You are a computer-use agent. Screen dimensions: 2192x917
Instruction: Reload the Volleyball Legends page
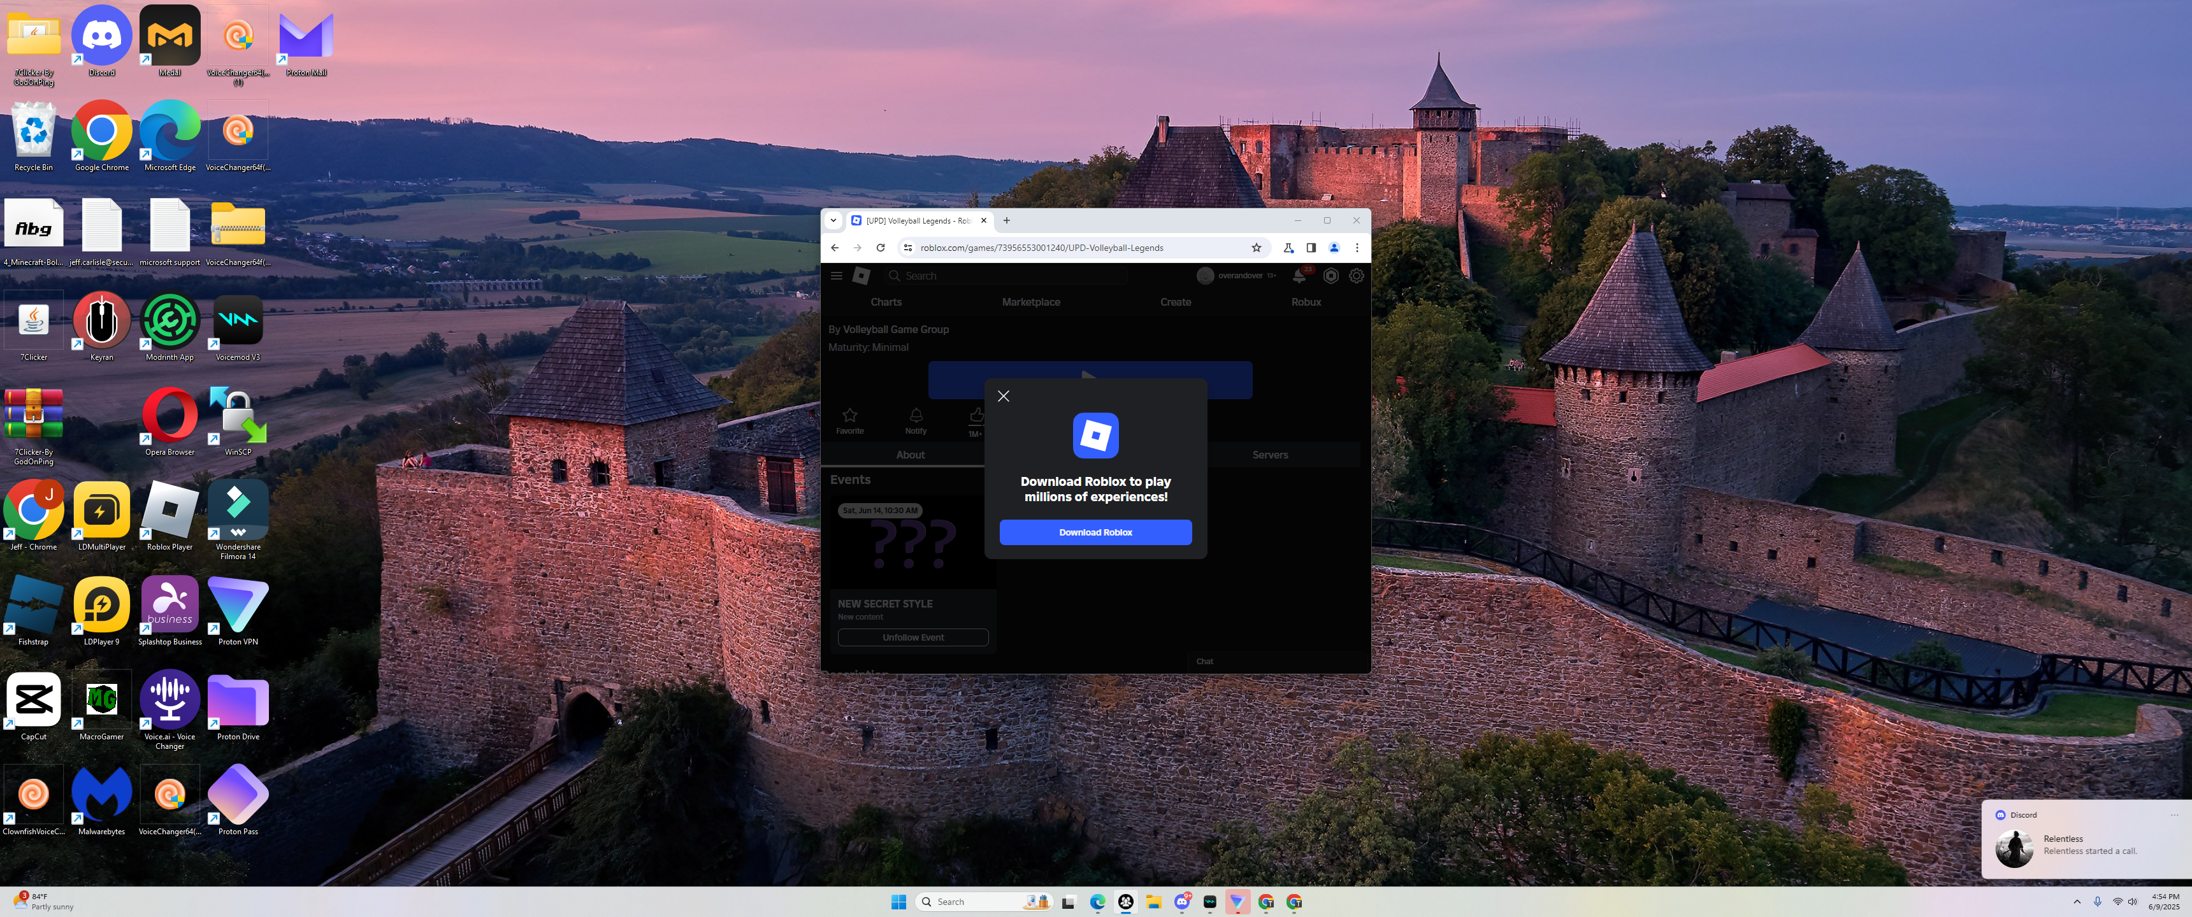(881, 248)
